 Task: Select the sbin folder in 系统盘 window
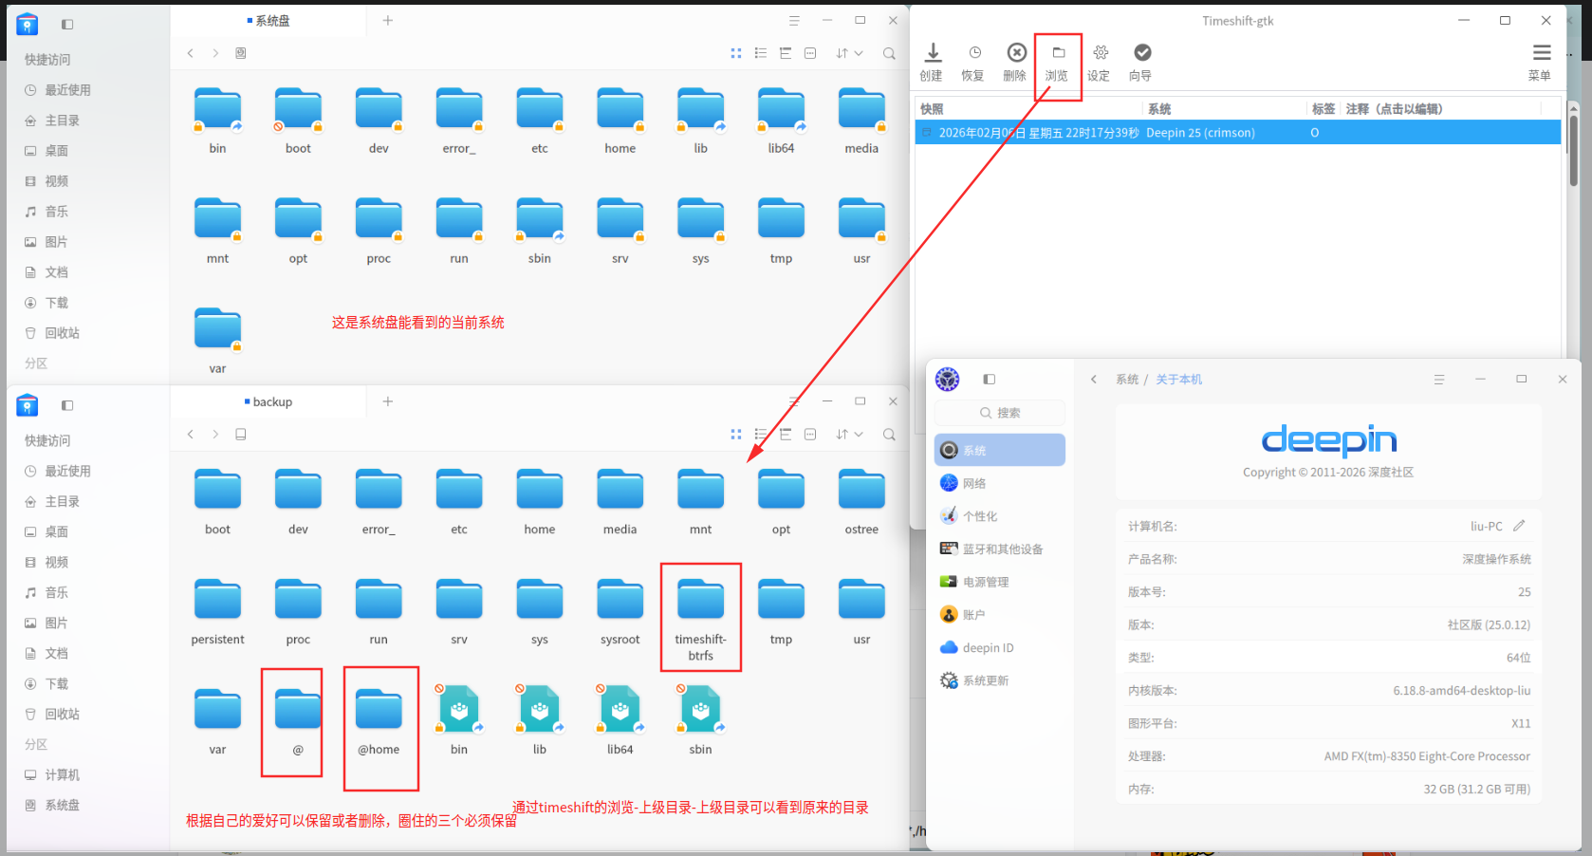coord(540,231)
